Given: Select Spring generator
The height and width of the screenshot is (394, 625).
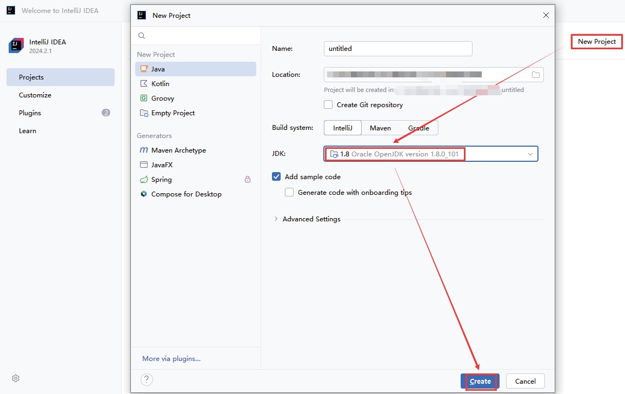Looking at the screenshot, I should coord(196,180).
